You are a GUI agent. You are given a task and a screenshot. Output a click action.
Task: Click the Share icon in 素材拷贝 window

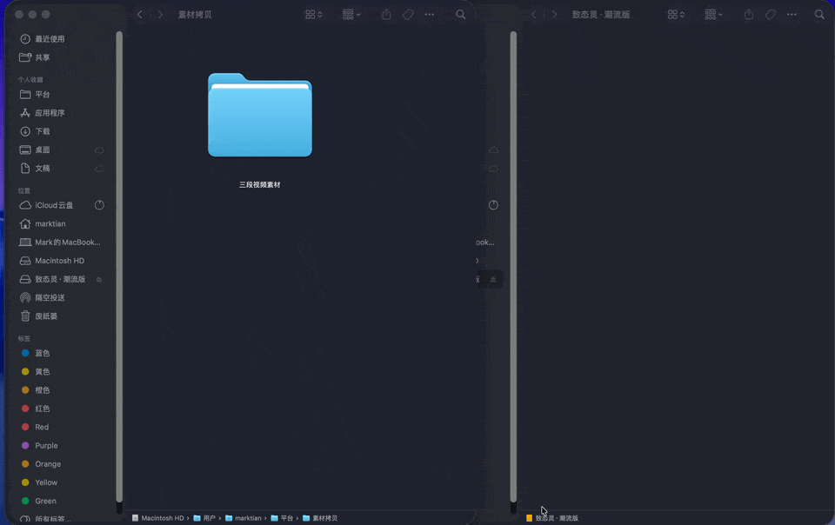coord(386,15)
